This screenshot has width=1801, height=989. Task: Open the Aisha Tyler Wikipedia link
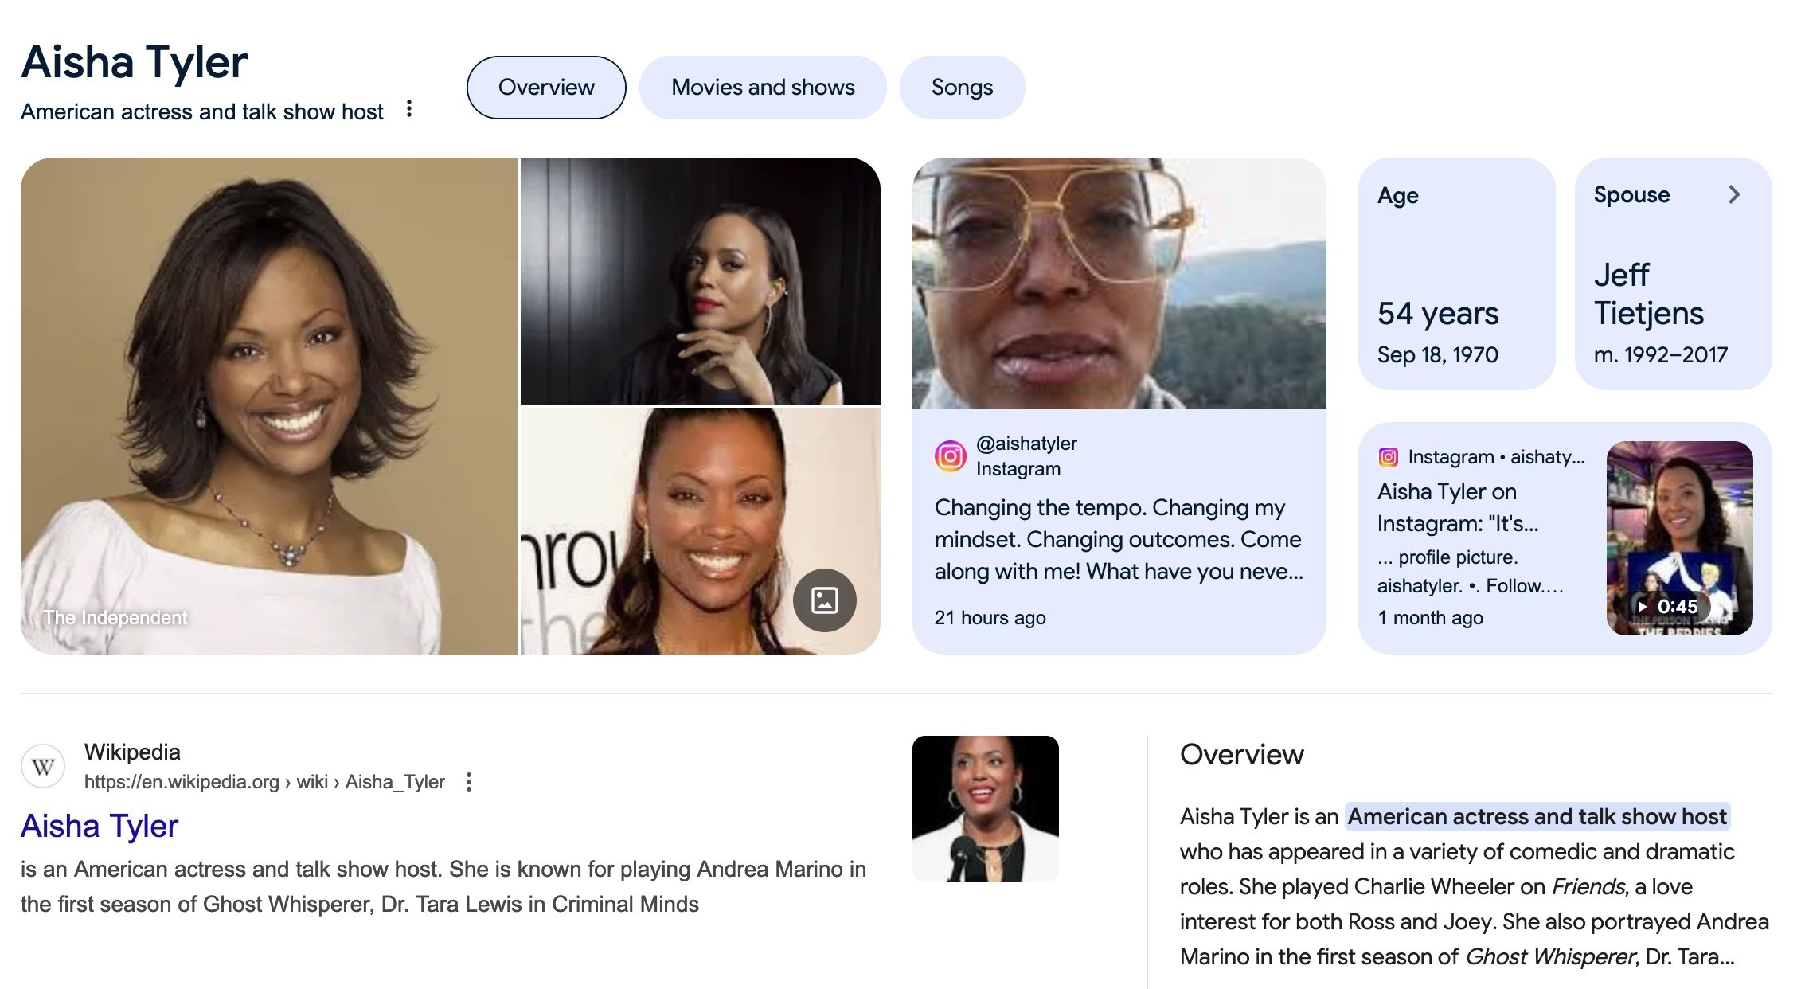click(100, 826)
